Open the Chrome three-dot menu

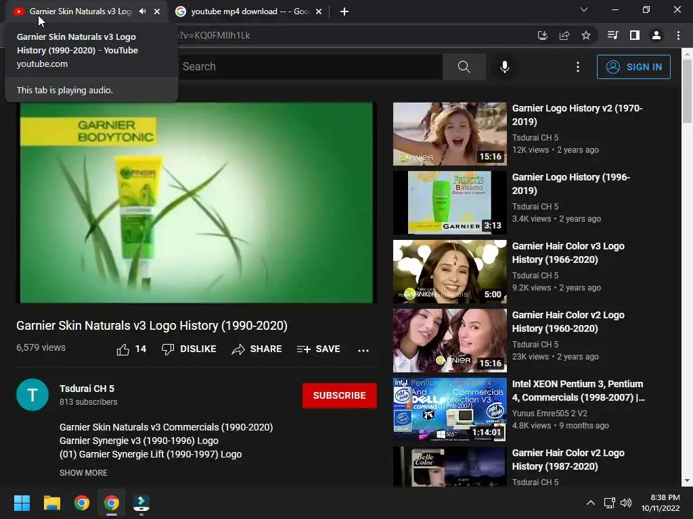(678, 35)
